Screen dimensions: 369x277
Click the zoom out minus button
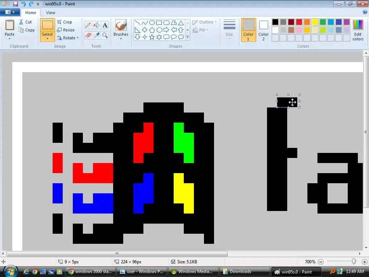pyautogui.click(x=321, y=262)
